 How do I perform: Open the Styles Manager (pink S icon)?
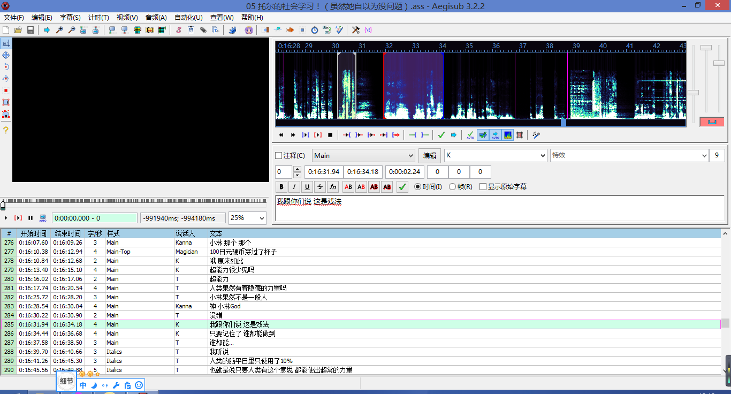click(x=179, y=30)
